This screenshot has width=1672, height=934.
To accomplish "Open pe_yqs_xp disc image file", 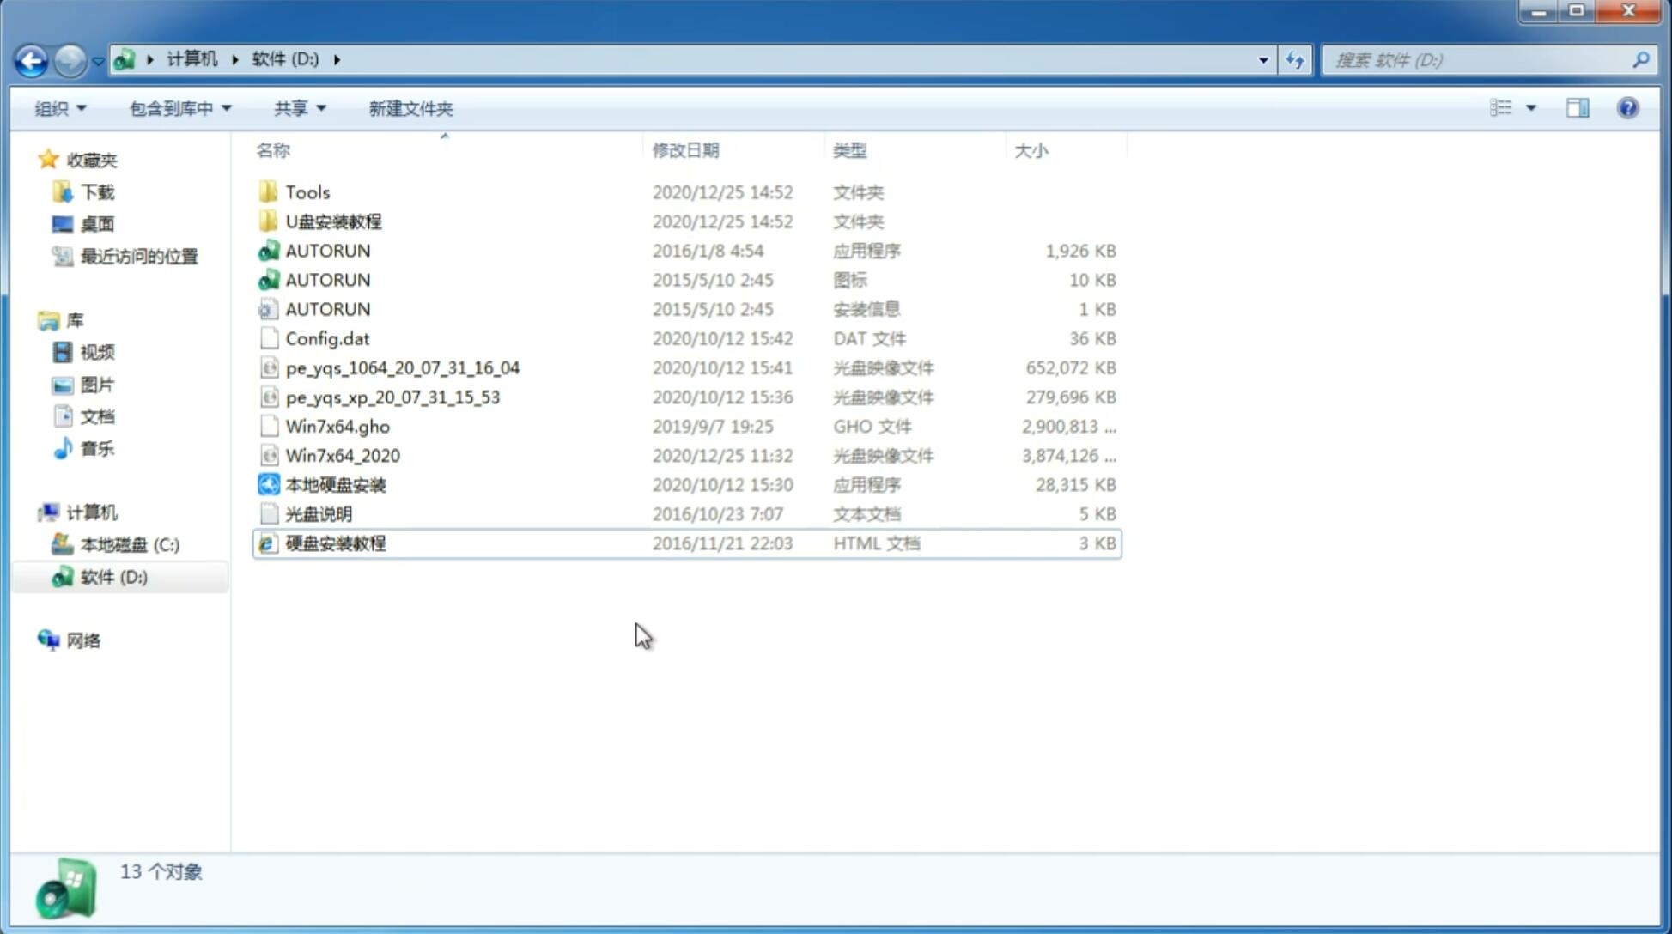I will [x=392, y=396].
